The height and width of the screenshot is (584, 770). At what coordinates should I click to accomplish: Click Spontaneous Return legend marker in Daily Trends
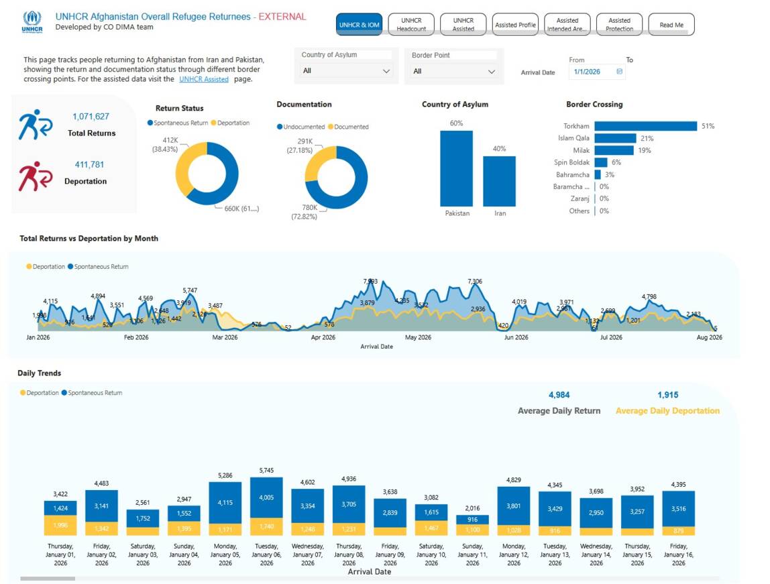pos(64,393)
